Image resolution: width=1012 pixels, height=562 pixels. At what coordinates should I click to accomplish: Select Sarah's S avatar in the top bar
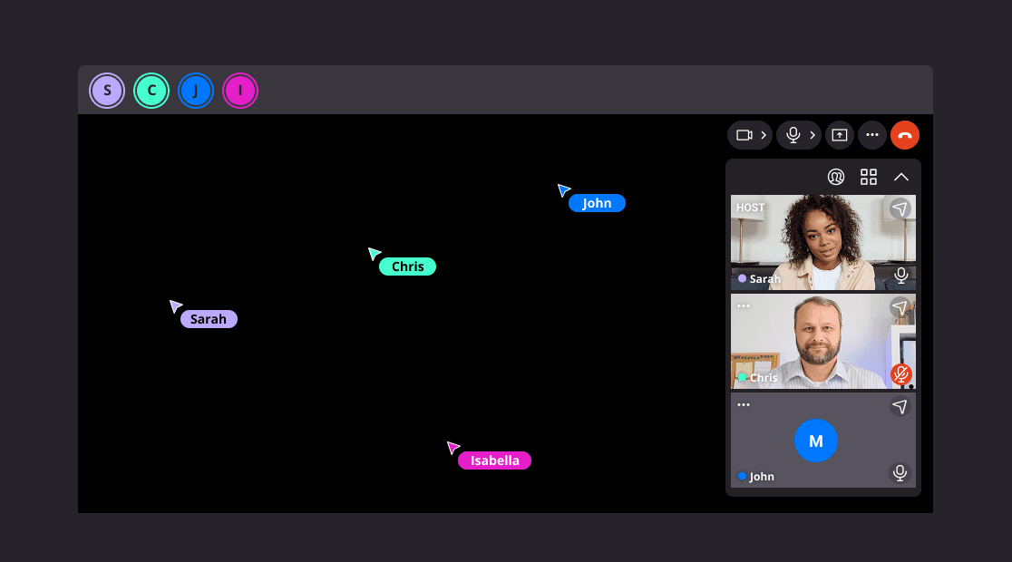(106, 91)
